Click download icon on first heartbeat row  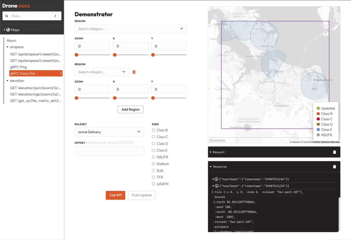coord(216,179)
